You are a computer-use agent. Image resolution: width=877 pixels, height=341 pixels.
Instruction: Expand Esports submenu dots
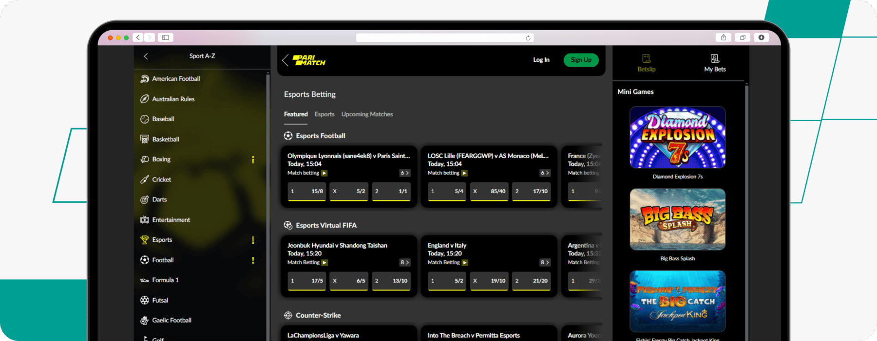point(253,240)
